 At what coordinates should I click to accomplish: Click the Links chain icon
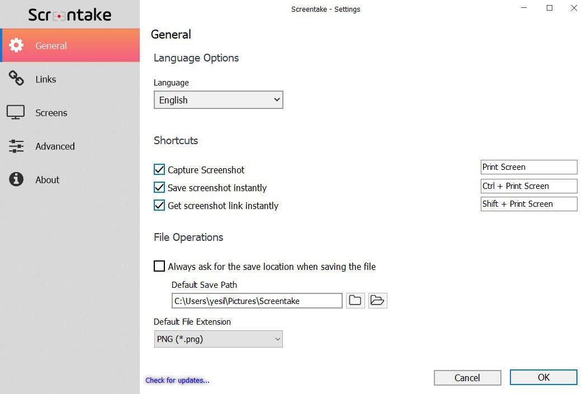16,79
